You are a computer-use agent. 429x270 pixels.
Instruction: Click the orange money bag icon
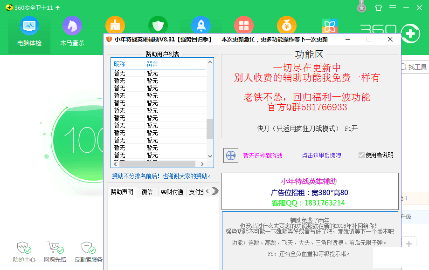pyautogui.click(x=287, y=25)
